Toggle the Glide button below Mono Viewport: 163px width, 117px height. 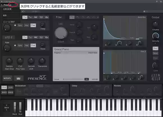tap(155, 58)
